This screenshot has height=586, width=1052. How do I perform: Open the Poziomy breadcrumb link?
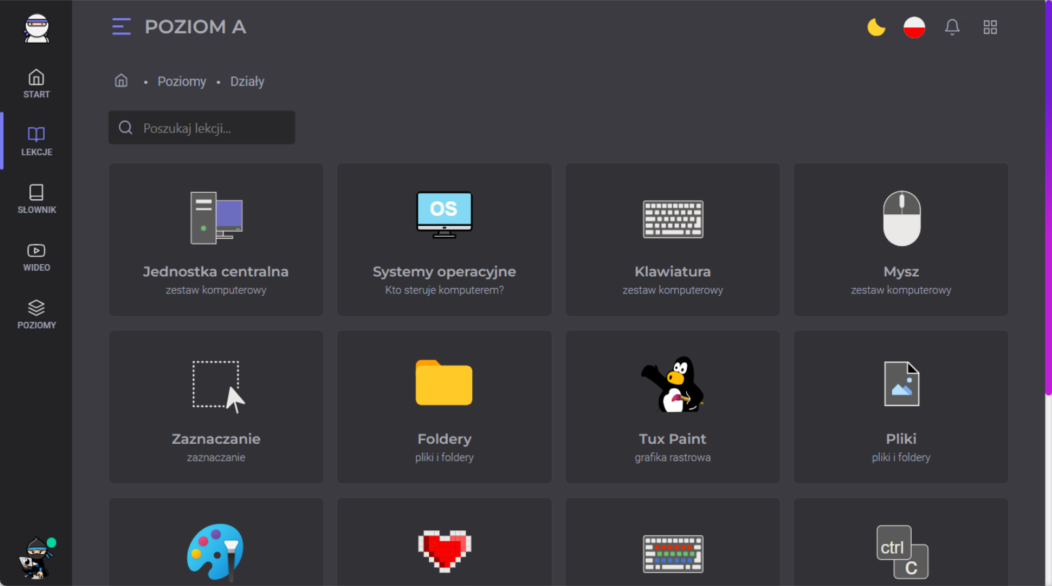pyautogui.click(x=181, y=82)
